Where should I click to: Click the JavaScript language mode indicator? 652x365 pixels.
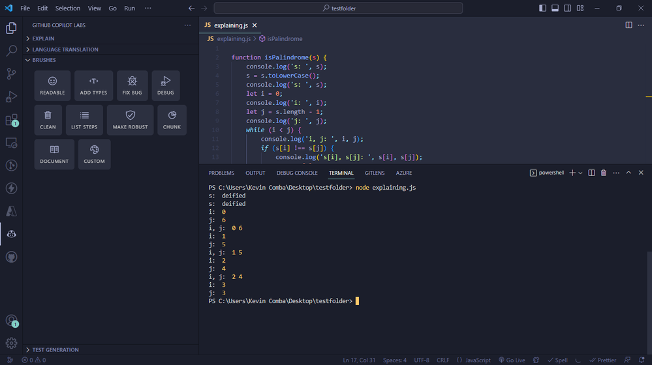pos(473,360)
